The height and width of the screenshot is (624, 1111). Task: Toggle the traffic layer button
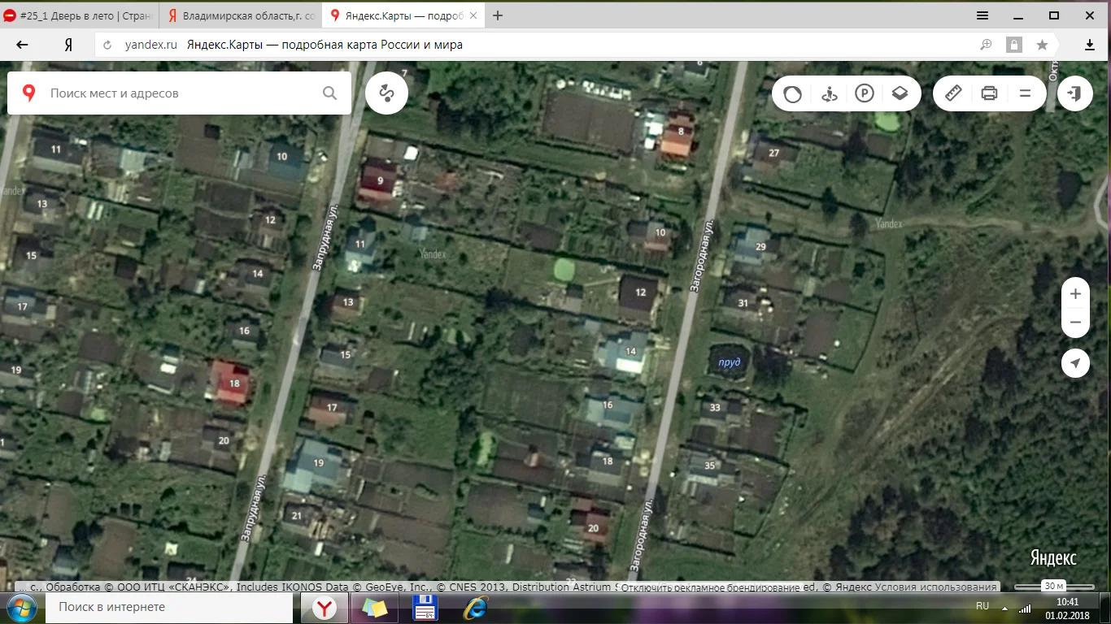point(792,94)
